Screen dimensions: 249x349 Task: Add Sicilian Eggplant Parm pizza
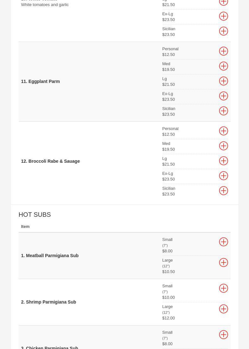click(223, 111)
